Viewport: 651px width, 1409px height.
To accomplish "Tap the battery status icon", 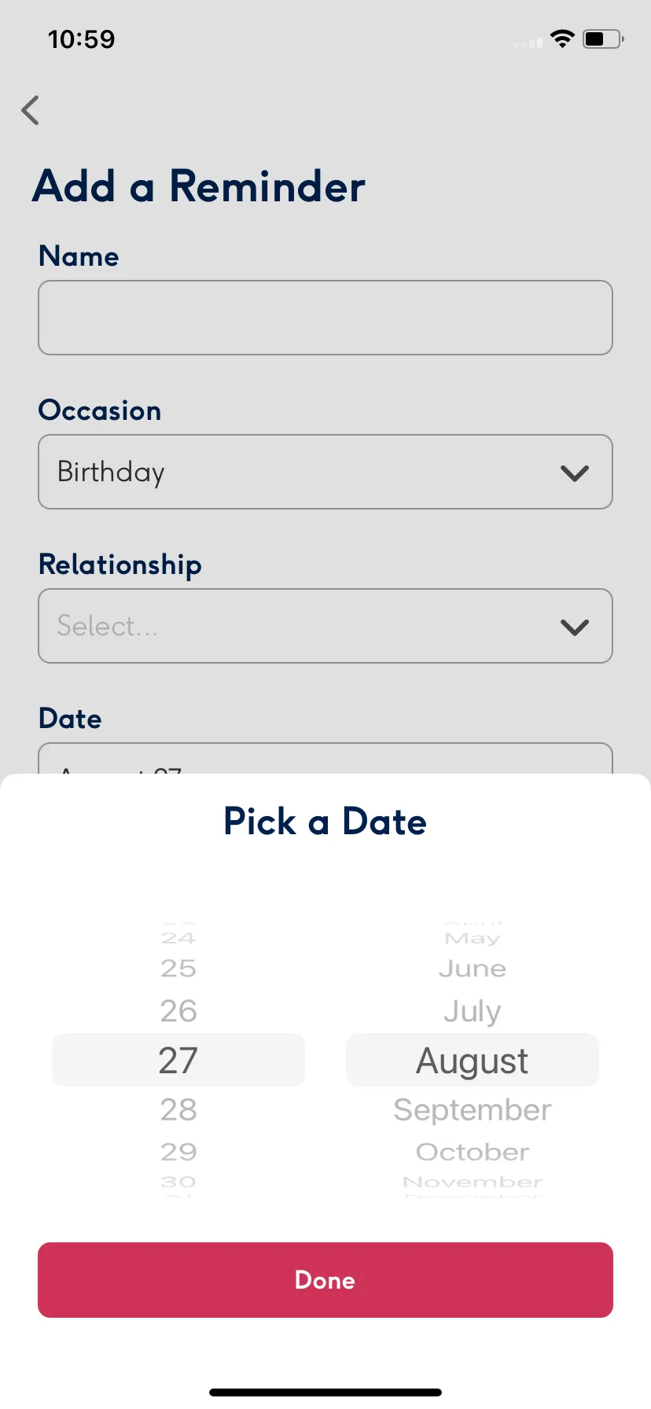I will click(603, 39).
